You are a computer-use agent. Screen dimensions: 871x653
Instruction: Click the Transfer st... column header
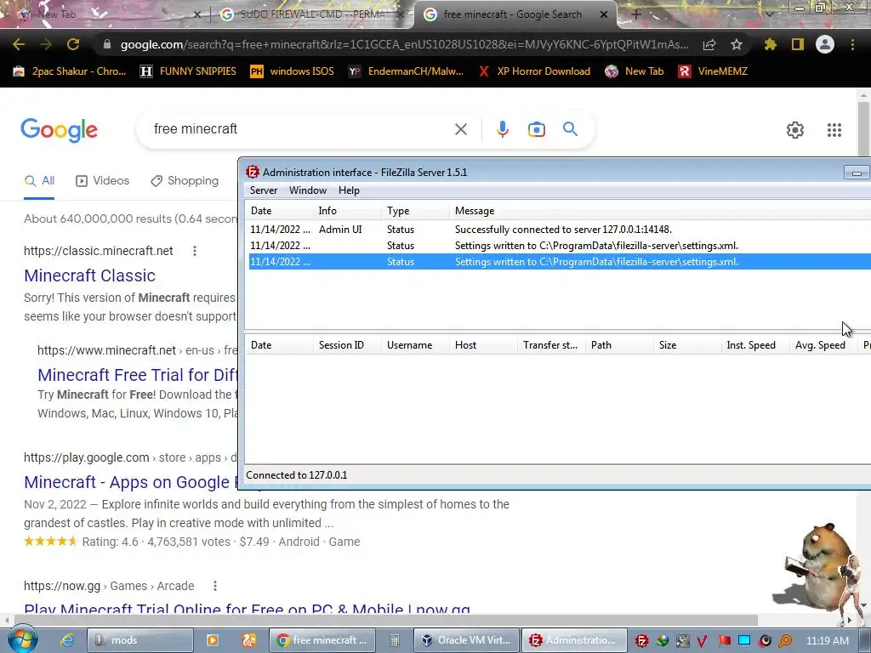(551, 345)
